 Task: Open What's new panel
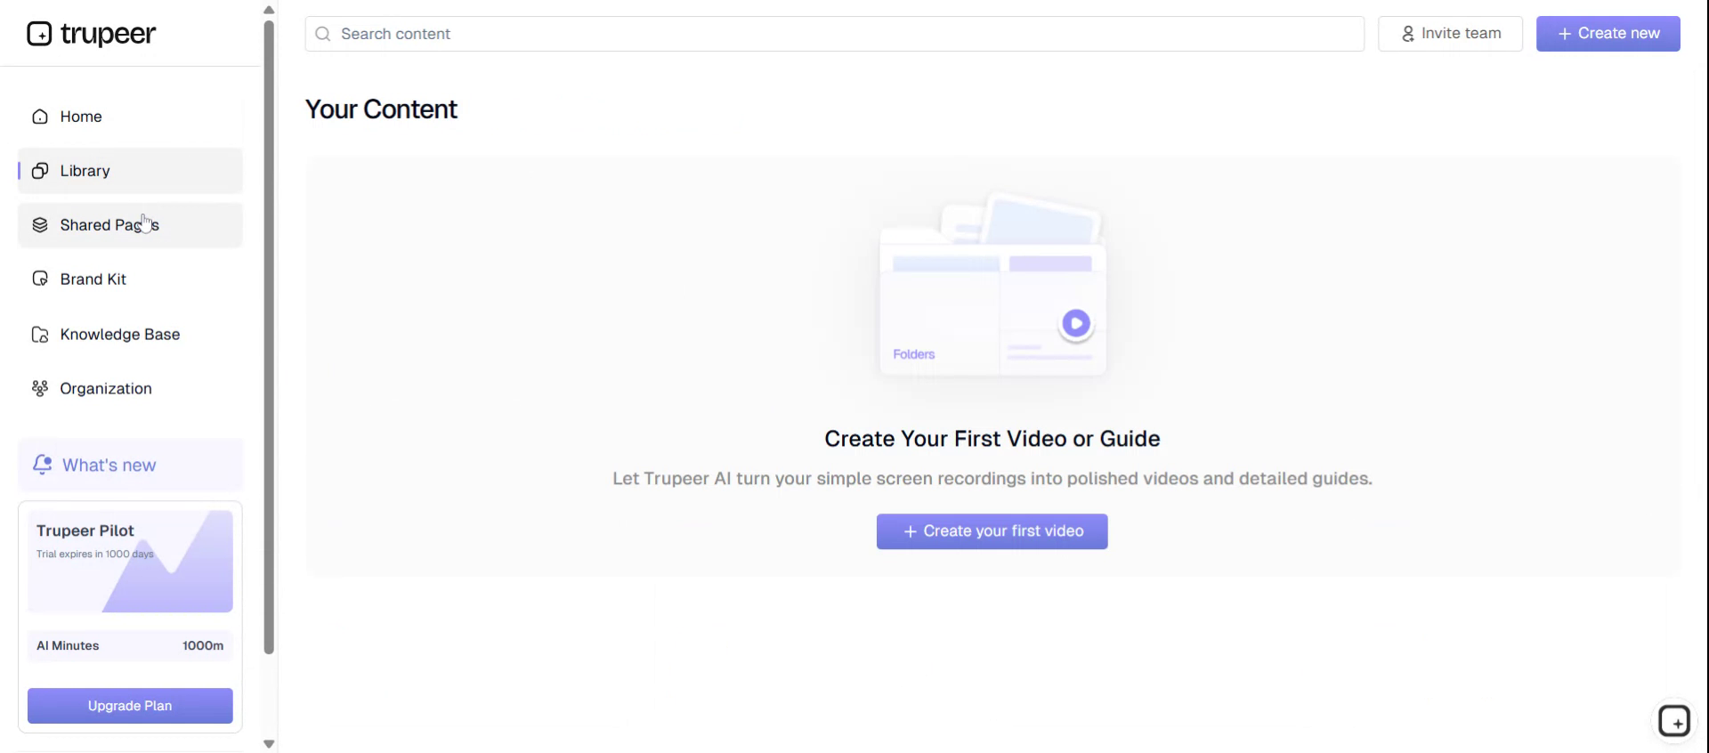point(130,465)
